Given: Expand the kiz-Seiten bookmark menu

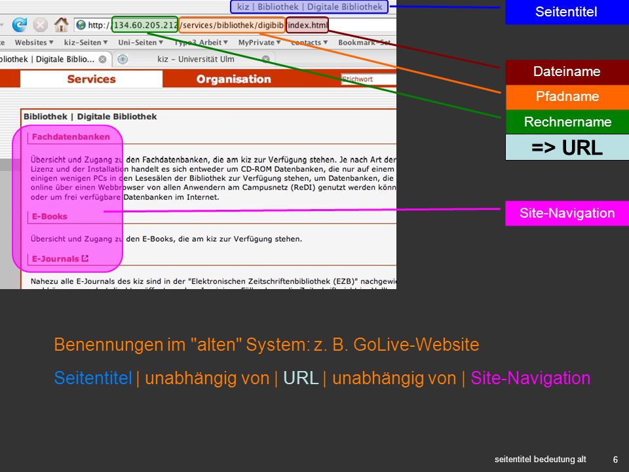Looking at the screenshot, I should point(86,42).
